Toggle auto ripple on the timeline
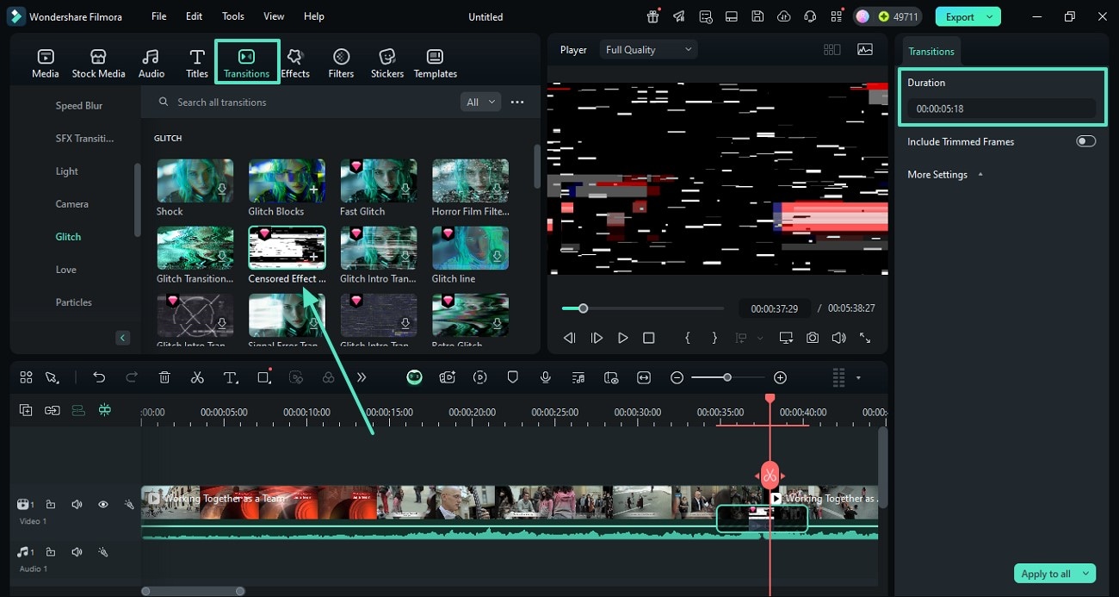This screenshot has width=1119, height=597. (78, 411)
